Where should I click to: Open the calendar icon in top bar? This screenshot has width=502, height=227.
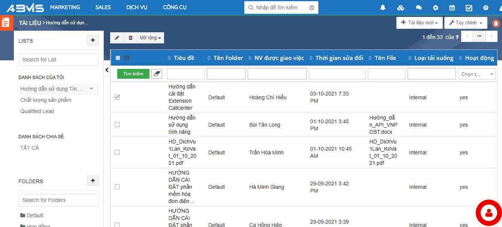(x=452, y=7)
